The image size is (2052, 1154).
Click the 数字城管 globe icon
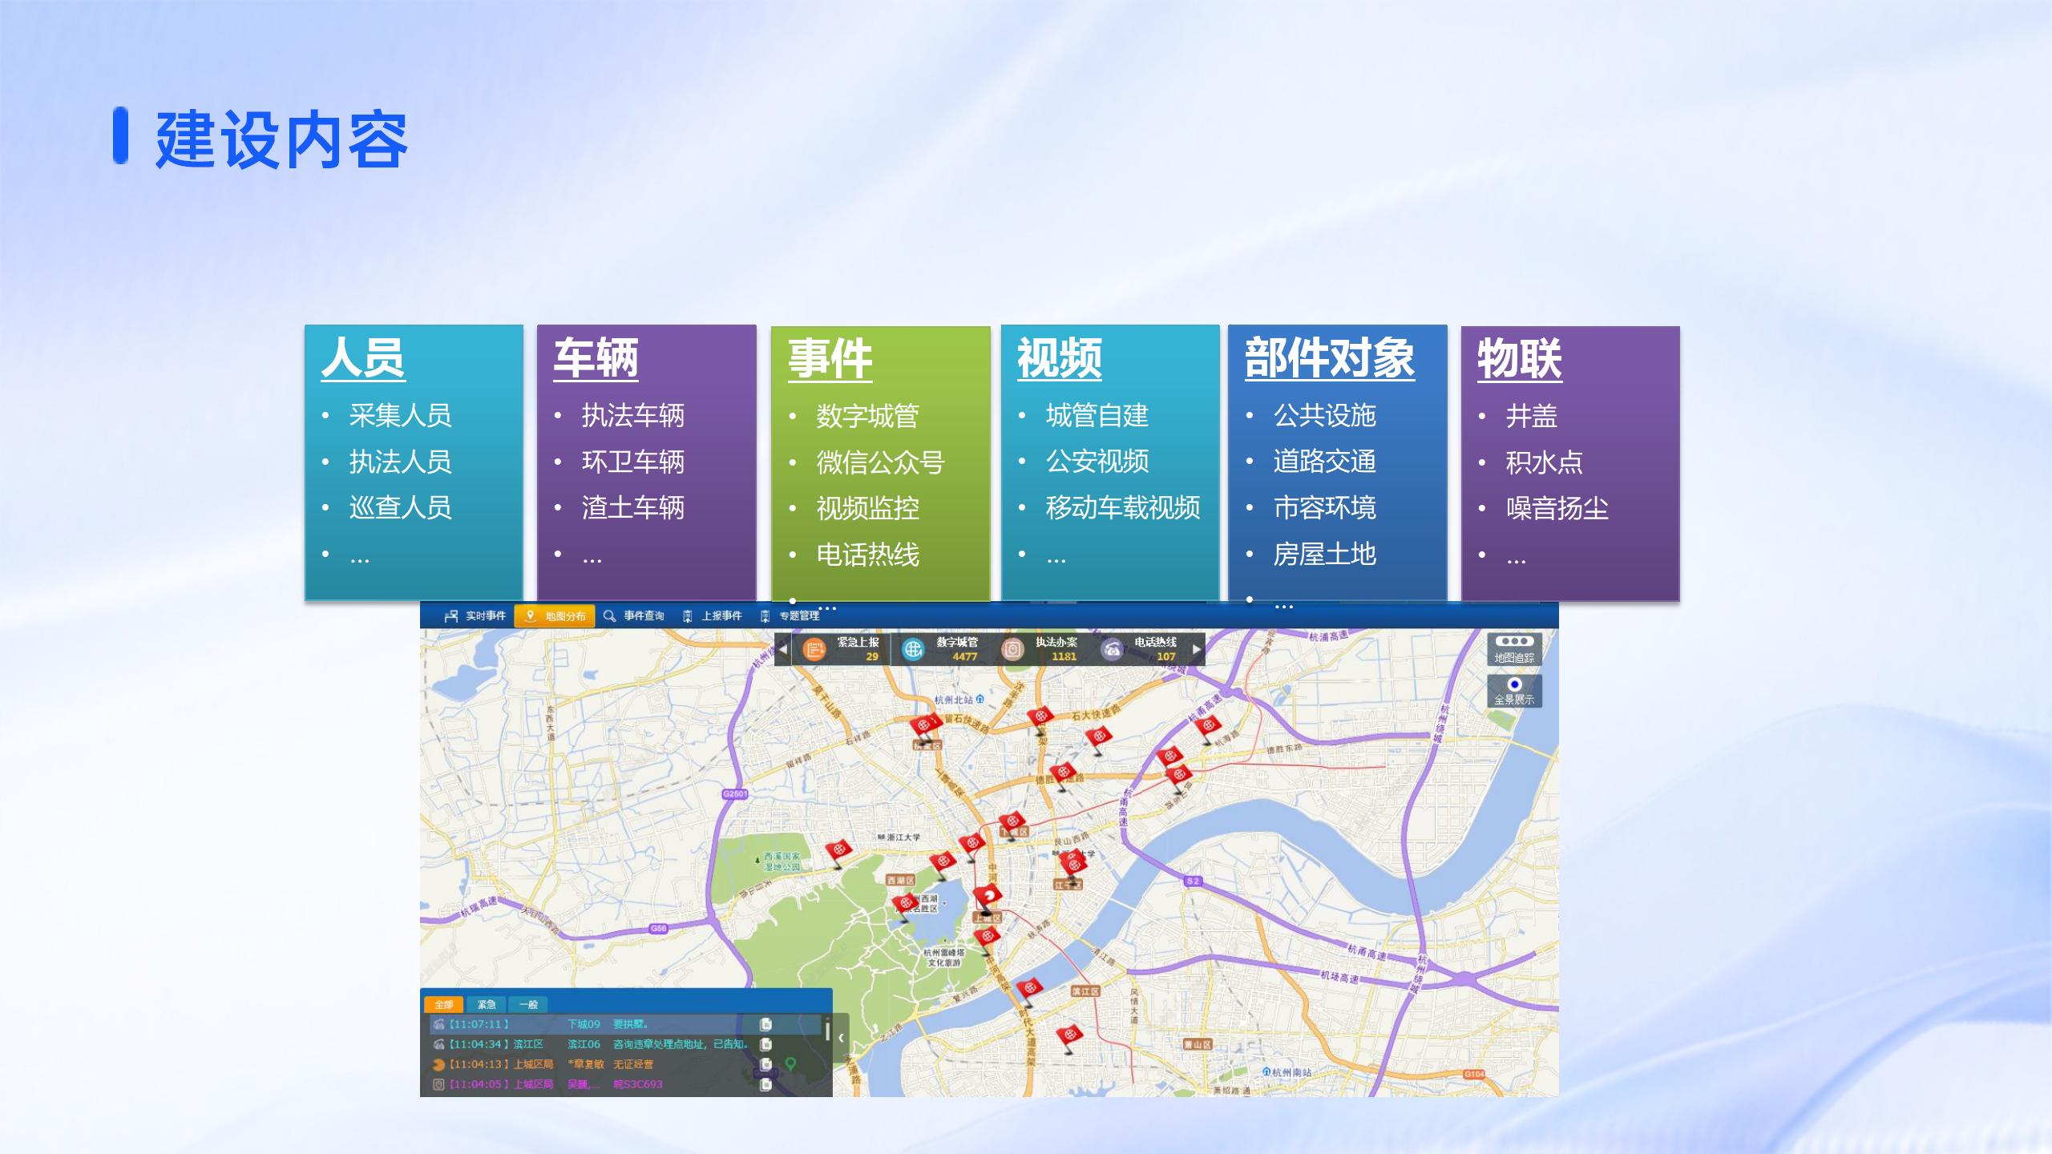tap(913, 649)
